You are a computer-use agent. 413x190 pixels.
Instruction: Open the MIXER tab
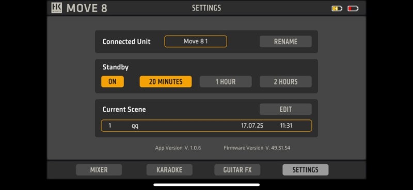(99, 170)
